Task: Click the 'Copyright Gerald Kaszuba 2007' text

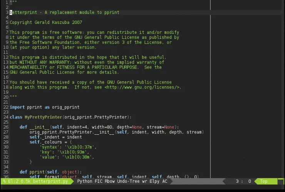Action: click(45, 22)
